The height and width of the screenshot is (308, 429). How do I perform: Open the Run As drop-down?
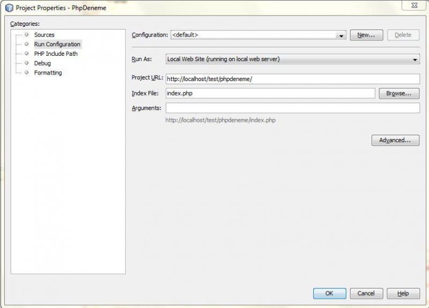tap(415, 60)
